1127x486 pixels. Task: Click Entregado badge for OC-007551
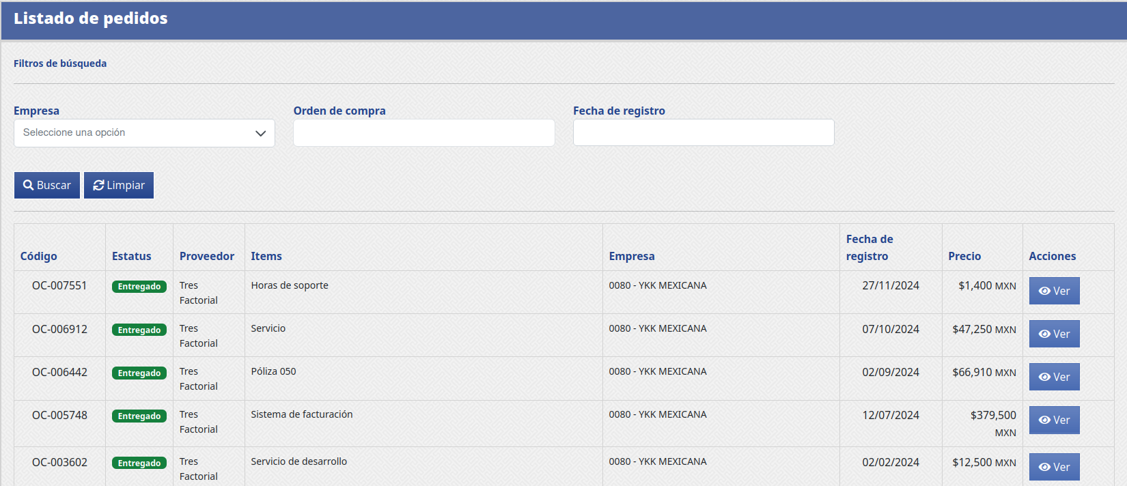pos(139,287)
